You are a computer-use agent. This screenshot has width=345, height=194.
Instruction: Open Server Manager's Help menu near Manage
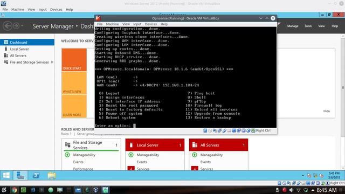pyautogui.click(x=335, y=26)
